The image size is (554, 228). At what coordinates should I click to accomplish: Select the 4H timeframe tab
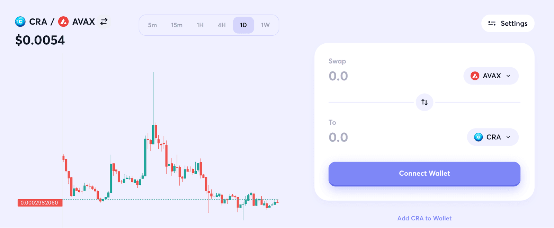pyautogui.click(x=221, y=25)
